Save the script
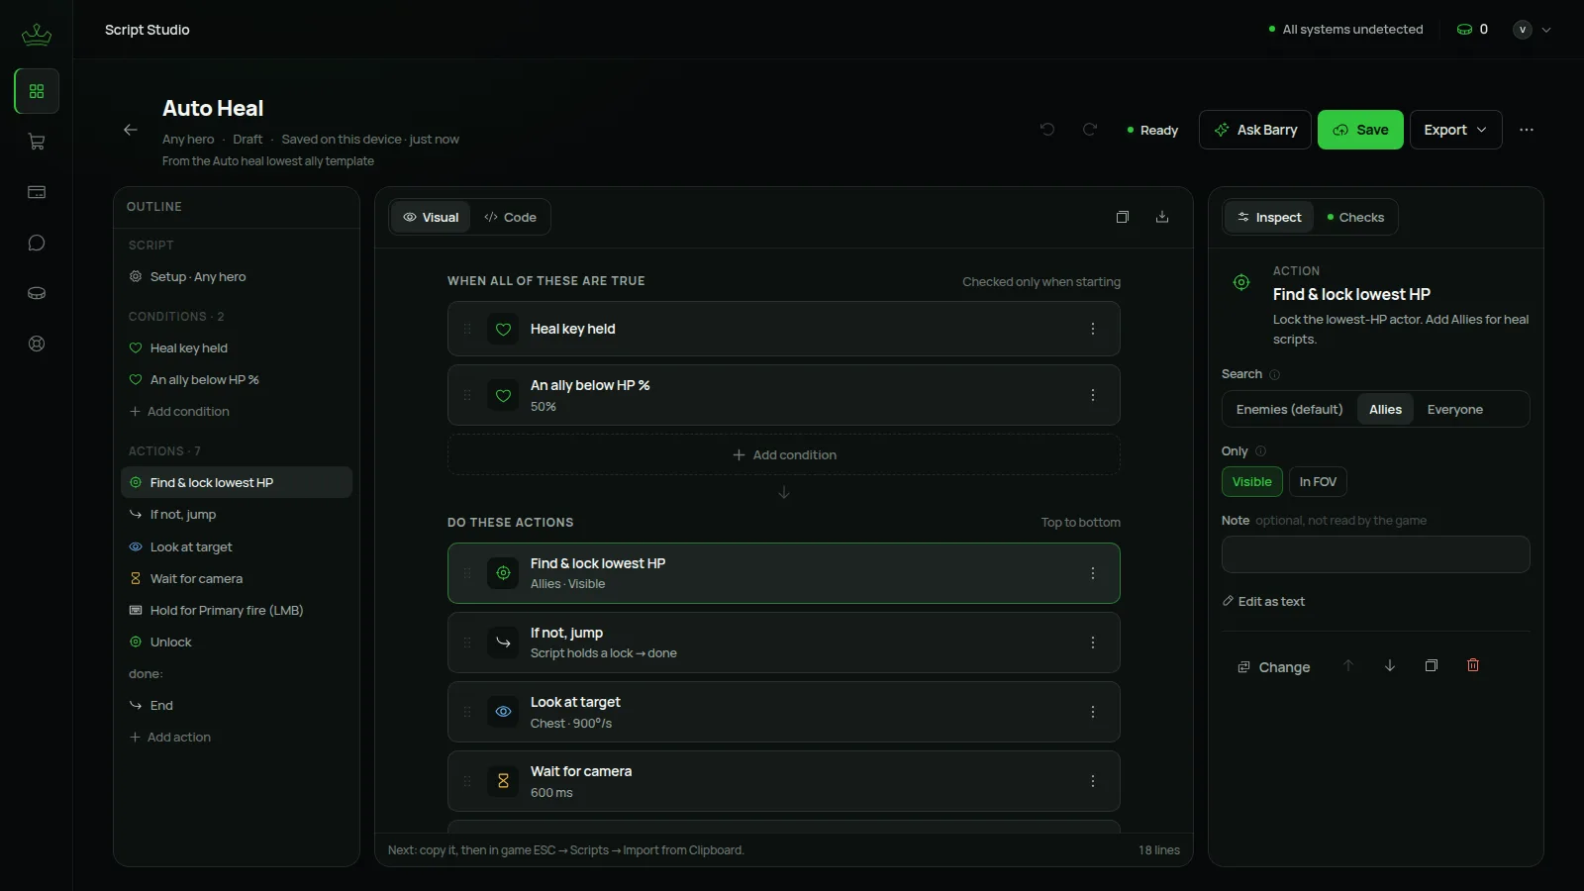The width and height of the screenshot is (1584, 891). pos(1360,130)
